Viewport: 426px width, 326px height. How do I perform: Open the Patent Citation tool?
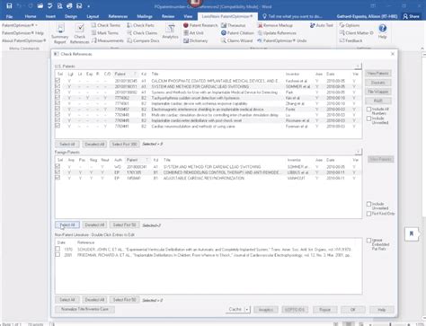pyautogui.click(x=237, y=33)
